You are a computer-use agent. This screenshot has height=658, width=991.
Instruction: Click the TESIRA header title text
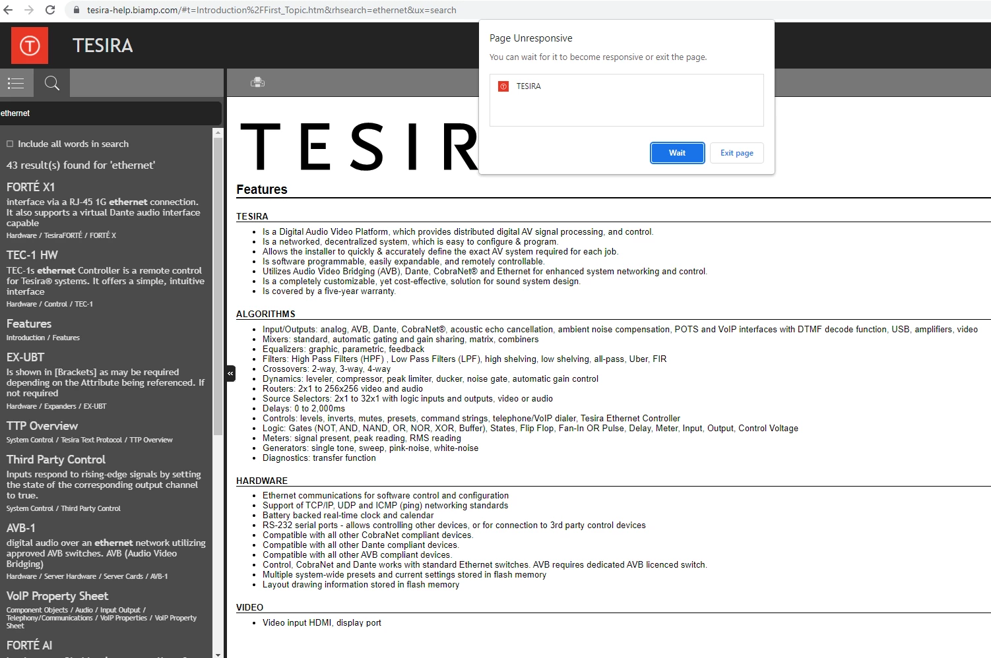102,45
